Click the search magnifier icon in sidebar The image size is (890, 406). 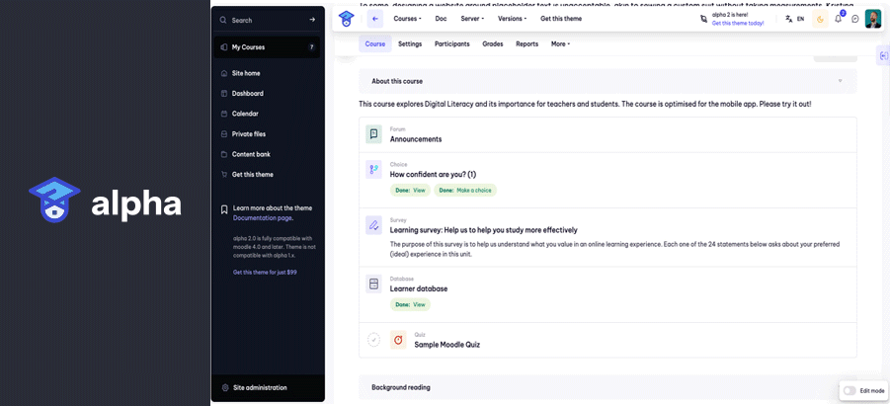point(223,20)
